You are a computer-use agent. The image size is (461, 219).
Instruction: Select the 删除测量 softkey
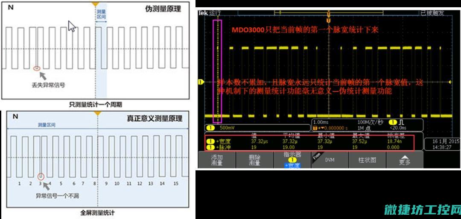[x=254, y=160]
